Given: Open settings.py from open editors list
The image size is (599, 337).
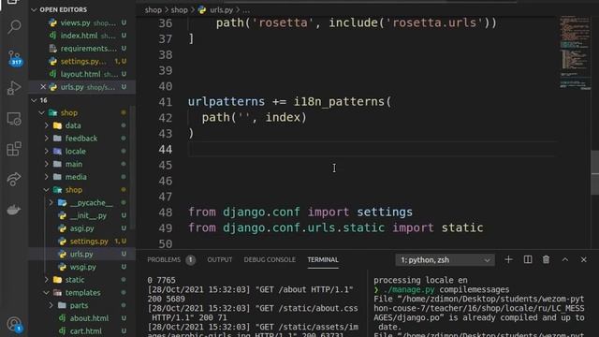Looking at the screenshot, I should 82,61.
